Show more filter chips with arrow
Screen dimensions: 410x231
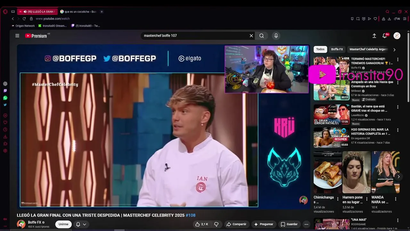click(394, 50)
